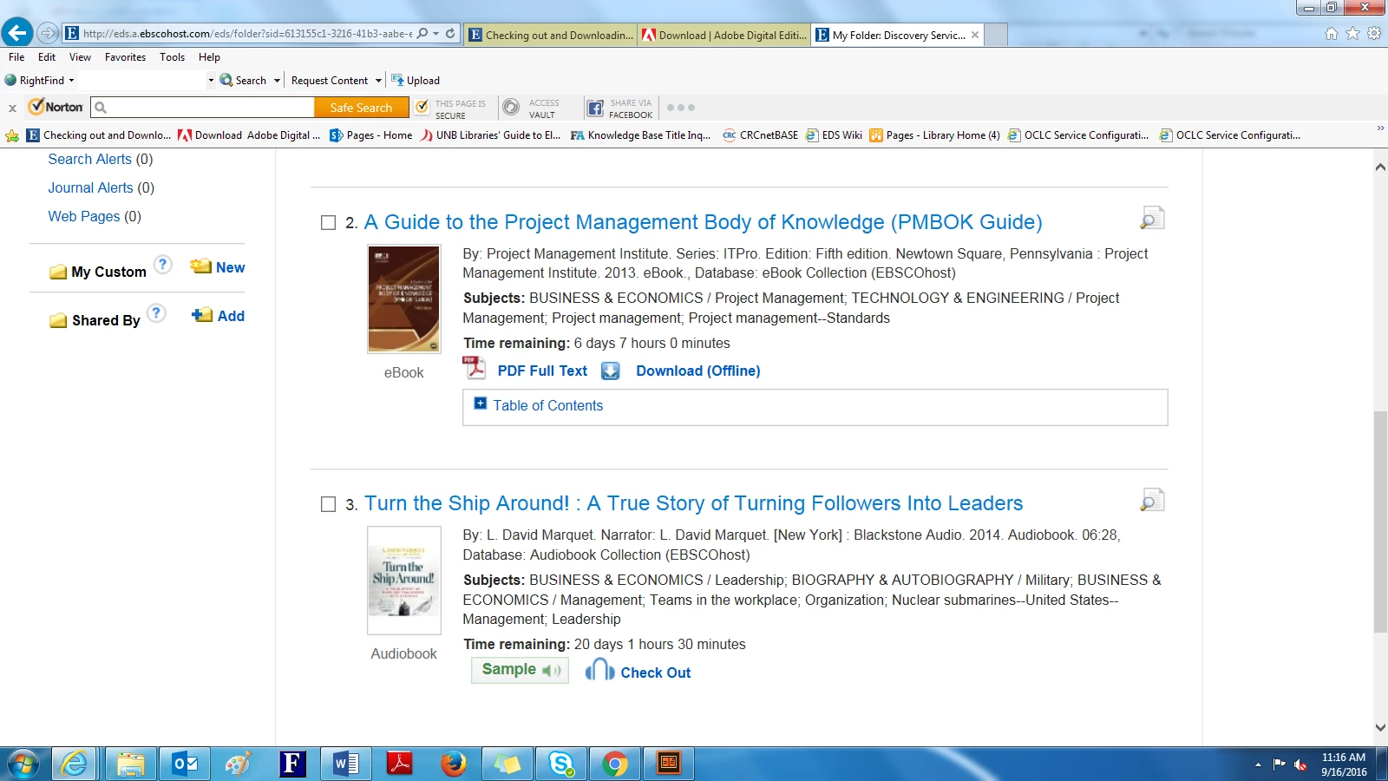Open Windows Start button

(x=23, y=765)
